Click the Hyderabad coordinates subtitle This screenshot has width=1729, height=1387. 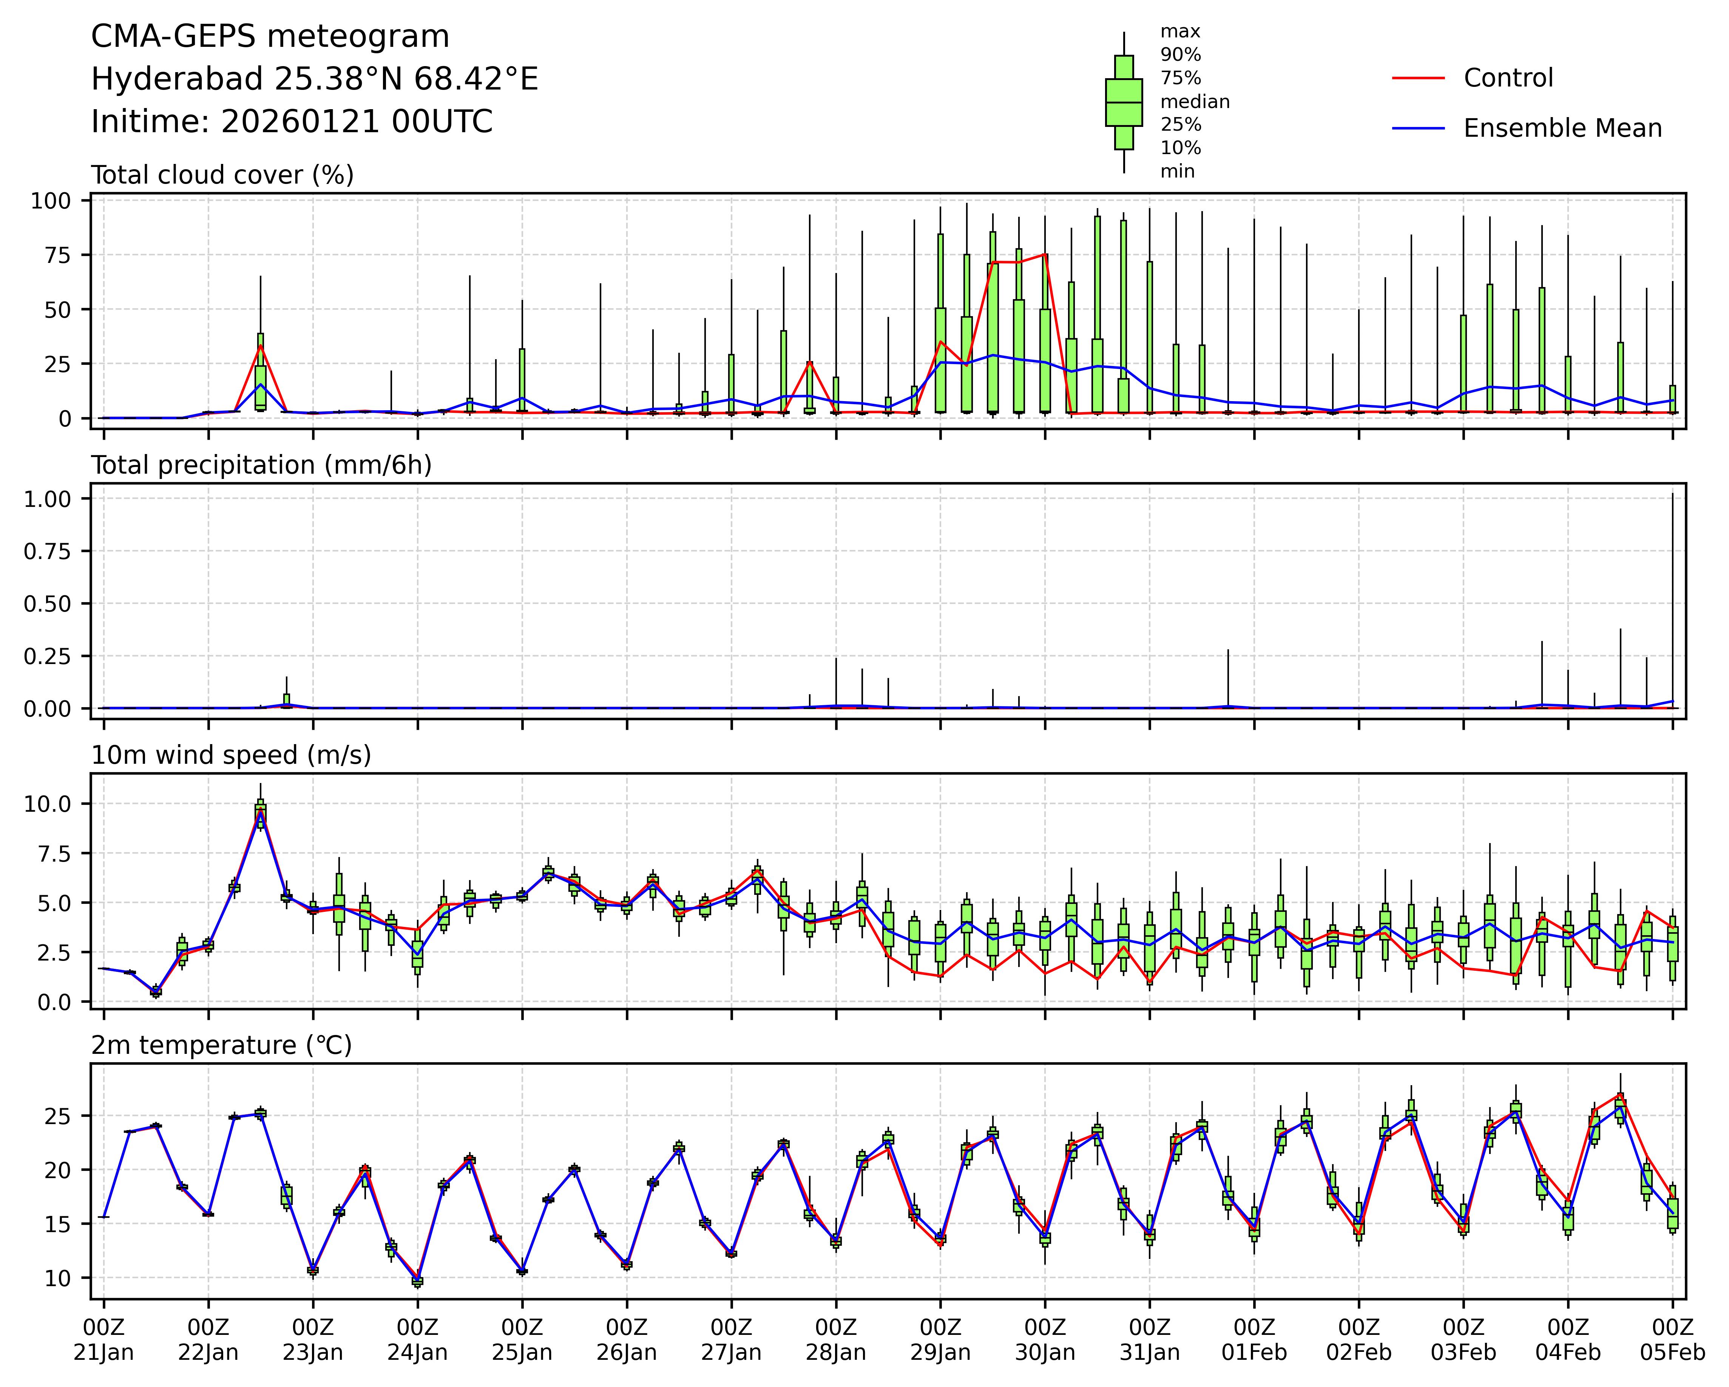314,79
